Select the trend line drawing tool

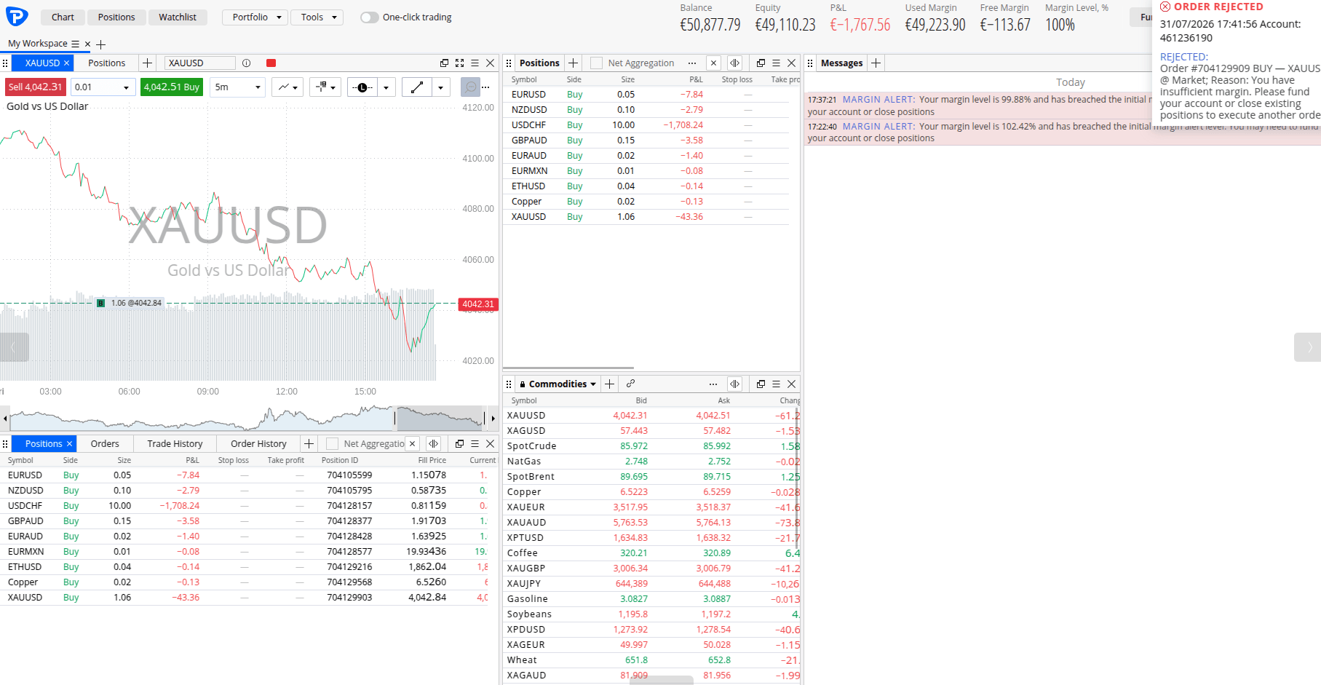click(x=417, y=87)
